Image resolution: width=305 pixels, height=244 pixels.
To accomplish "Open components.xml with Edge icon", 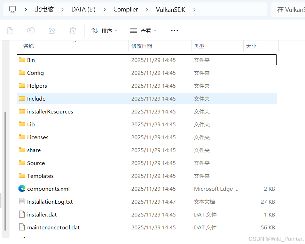I will [x=22, y=189].
